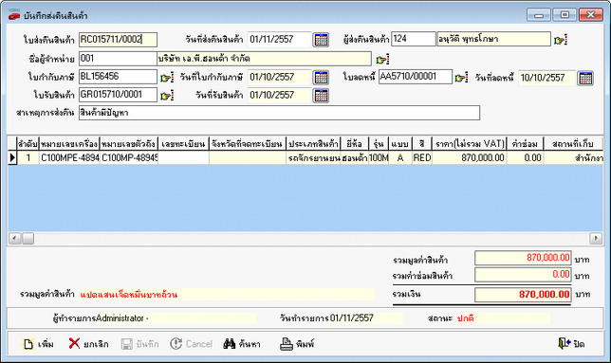
Task: Click the ราคา(ไม่รวม VAT) column header
Action: pos(470,144)
